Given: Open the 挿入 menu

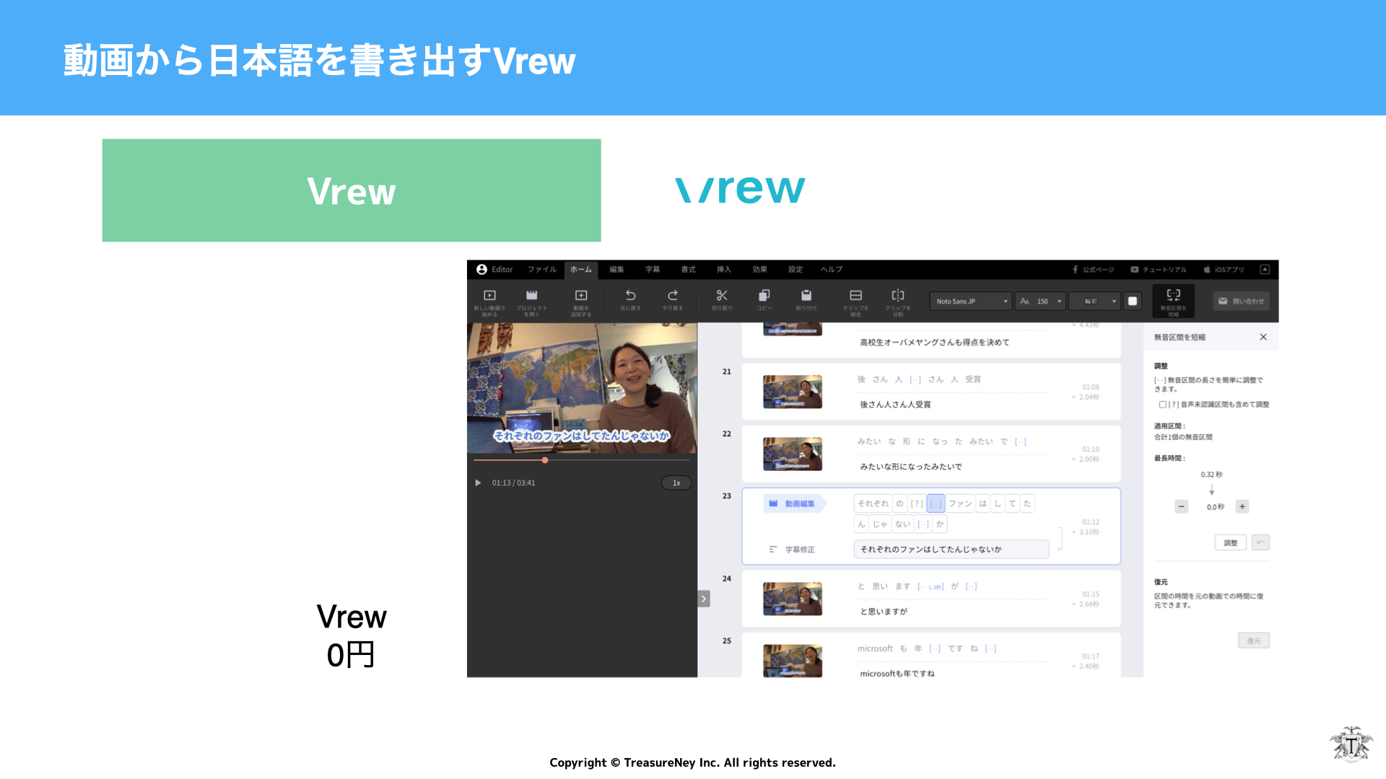Looking at the screenshot, I should (724, 270).
